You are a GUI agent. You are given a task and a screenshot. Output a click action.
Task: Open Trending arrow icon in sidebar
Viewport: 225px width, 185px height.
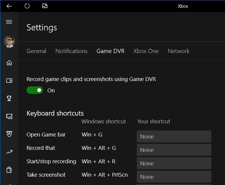9,152
